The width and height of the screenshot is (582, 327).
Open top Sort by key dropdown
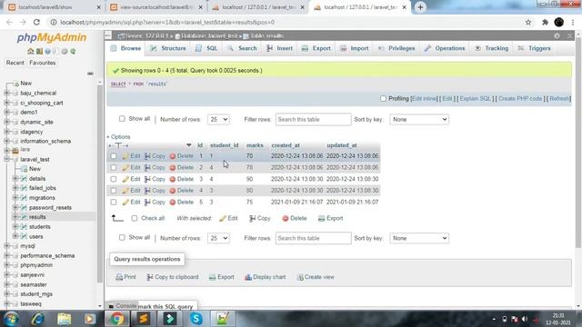(419, 119)
